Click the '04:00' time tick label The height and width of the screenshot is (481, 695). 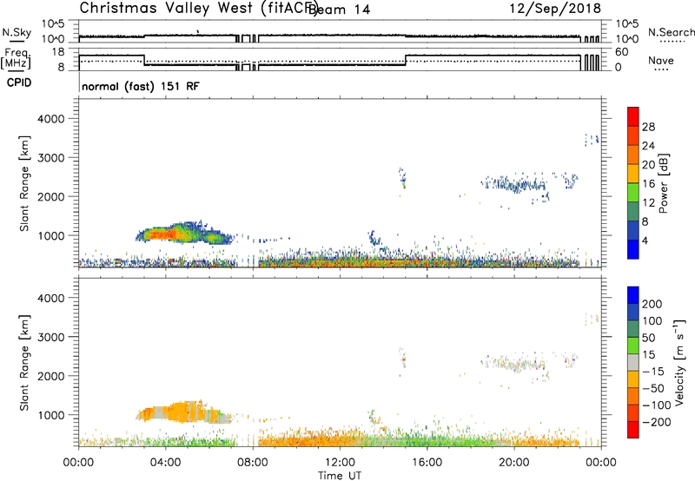pyautogui.click(x=166, y=463)
